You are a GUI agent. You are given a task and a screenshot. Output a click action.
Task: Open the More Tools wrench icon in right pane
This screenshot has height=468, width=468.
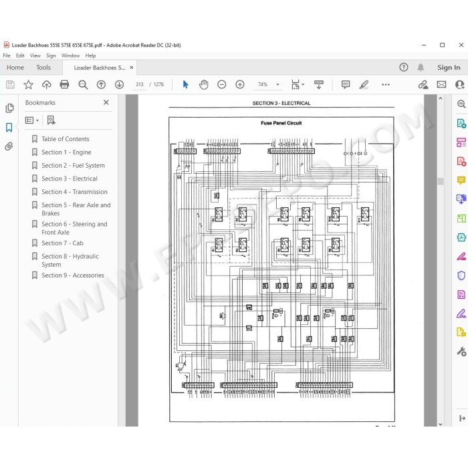pyautogui.click(x=461, y=352)
